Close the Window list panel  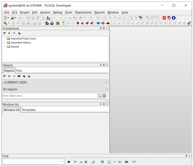click(107, 104)
